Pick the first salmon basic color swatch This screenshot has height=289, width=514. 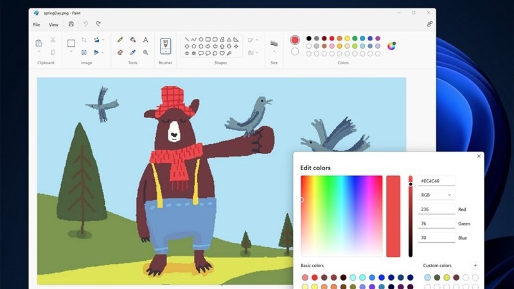[x=305, y=277]
